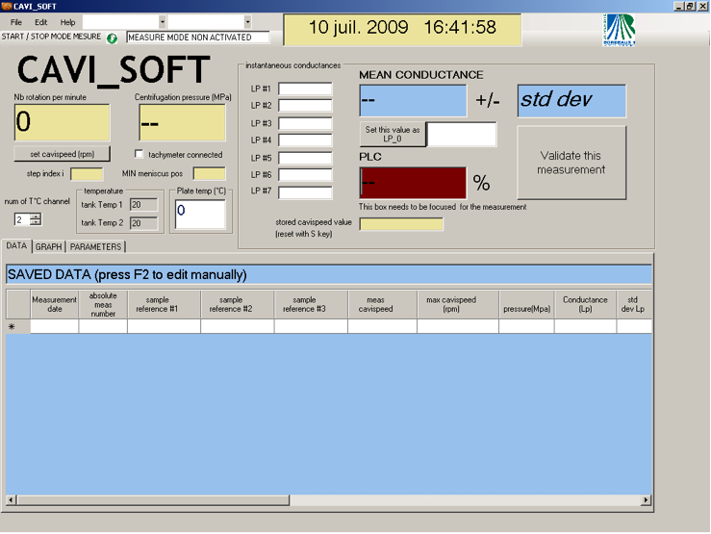Switch to the GRAPH tab
The image size is (711, 534).
(x=48, y=246)
